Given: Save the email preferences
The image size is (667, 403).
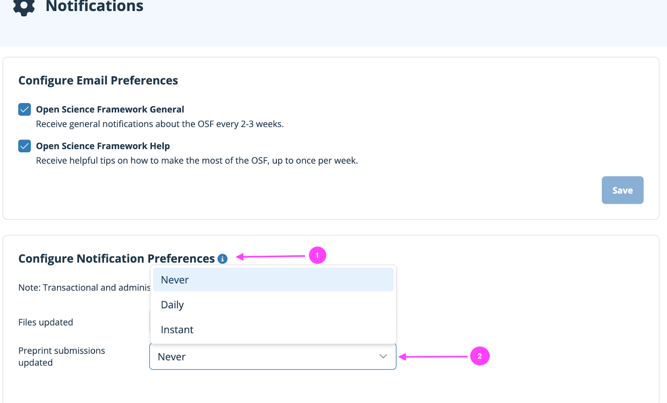Looking at the screenshot, I should (x=622, y=190).
